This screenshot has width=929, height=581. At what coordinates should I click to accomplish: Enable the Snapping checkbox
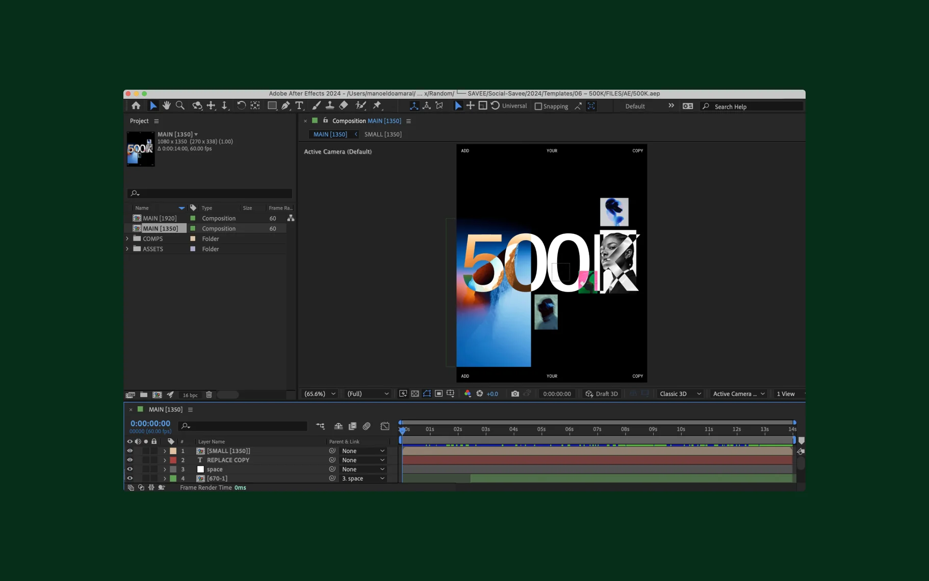tap(538, 107)
